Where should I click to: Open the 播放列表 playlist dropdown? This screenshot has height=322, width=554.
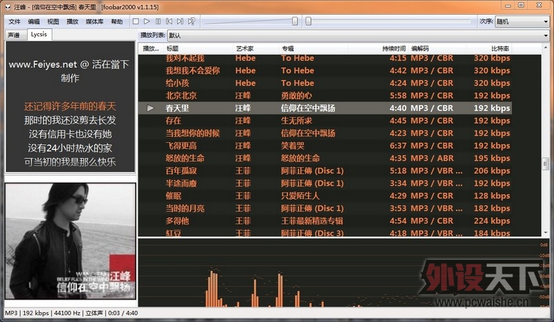[x=358, y=35]
